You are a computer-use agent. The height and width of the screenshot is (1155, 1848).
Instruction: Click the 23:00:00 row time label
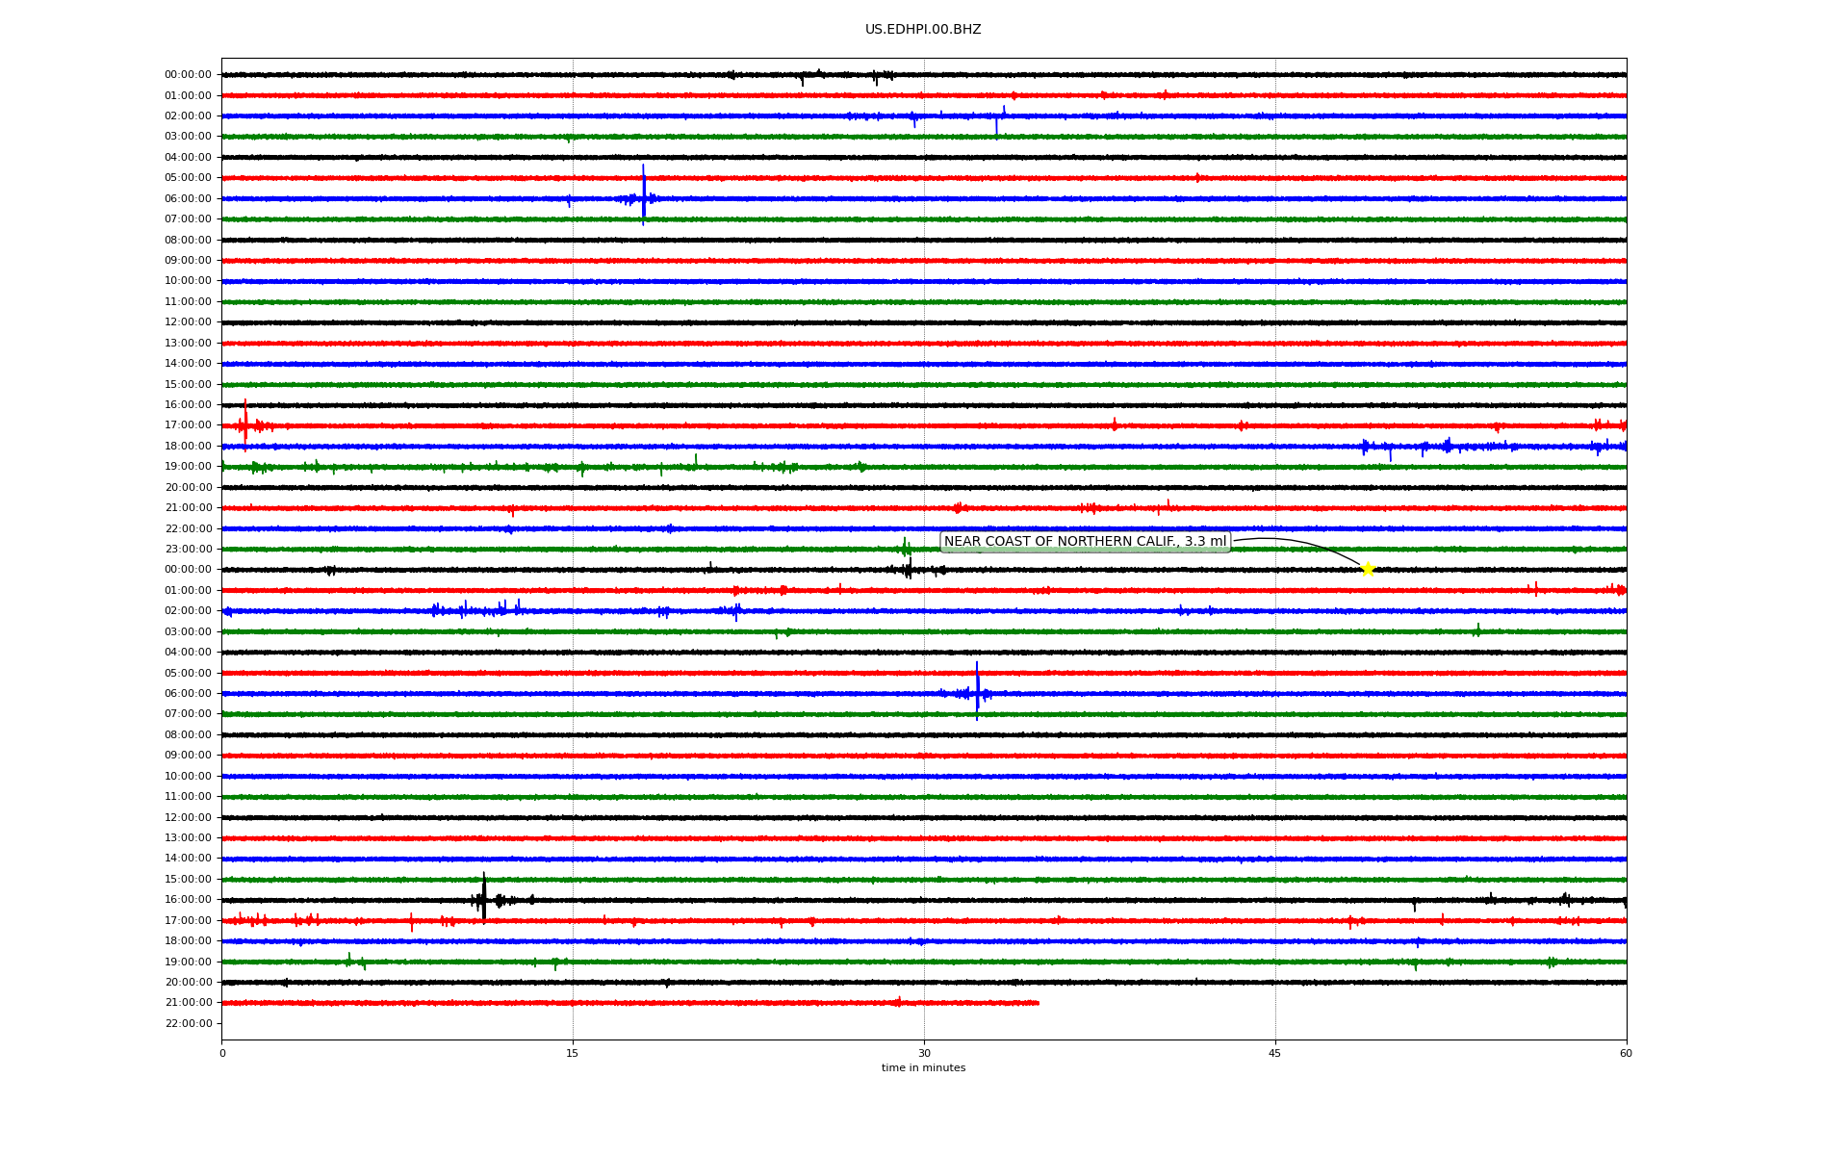tap(188, 549)
